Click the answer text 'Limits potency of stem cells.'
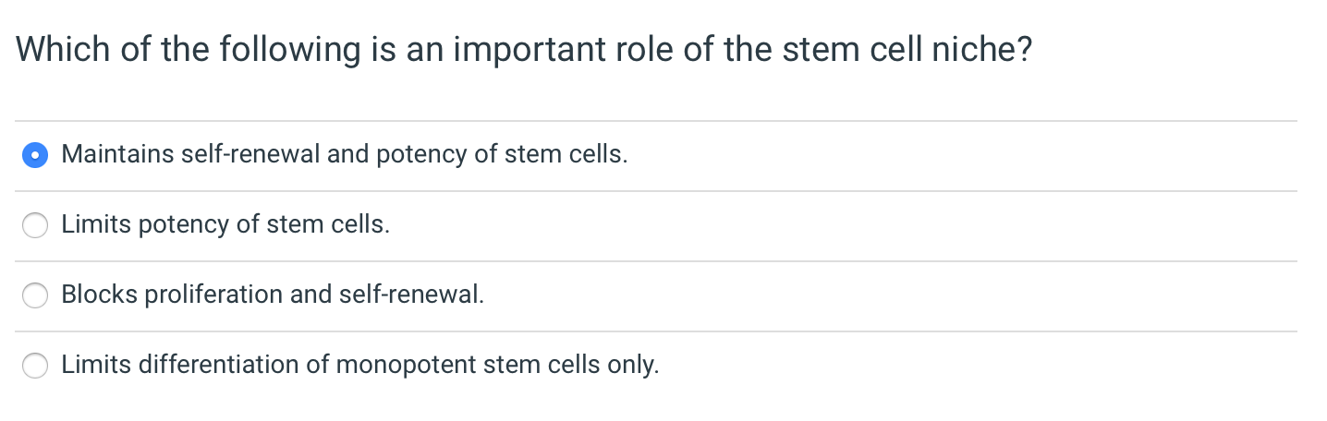This screenshot has height=421, width=1327. [225, 224]
